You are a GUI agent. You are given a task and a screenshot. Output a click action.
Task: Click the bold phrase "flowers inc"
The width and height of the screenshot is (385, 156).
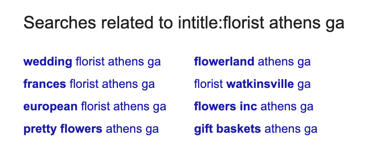(x=225, y=107)
